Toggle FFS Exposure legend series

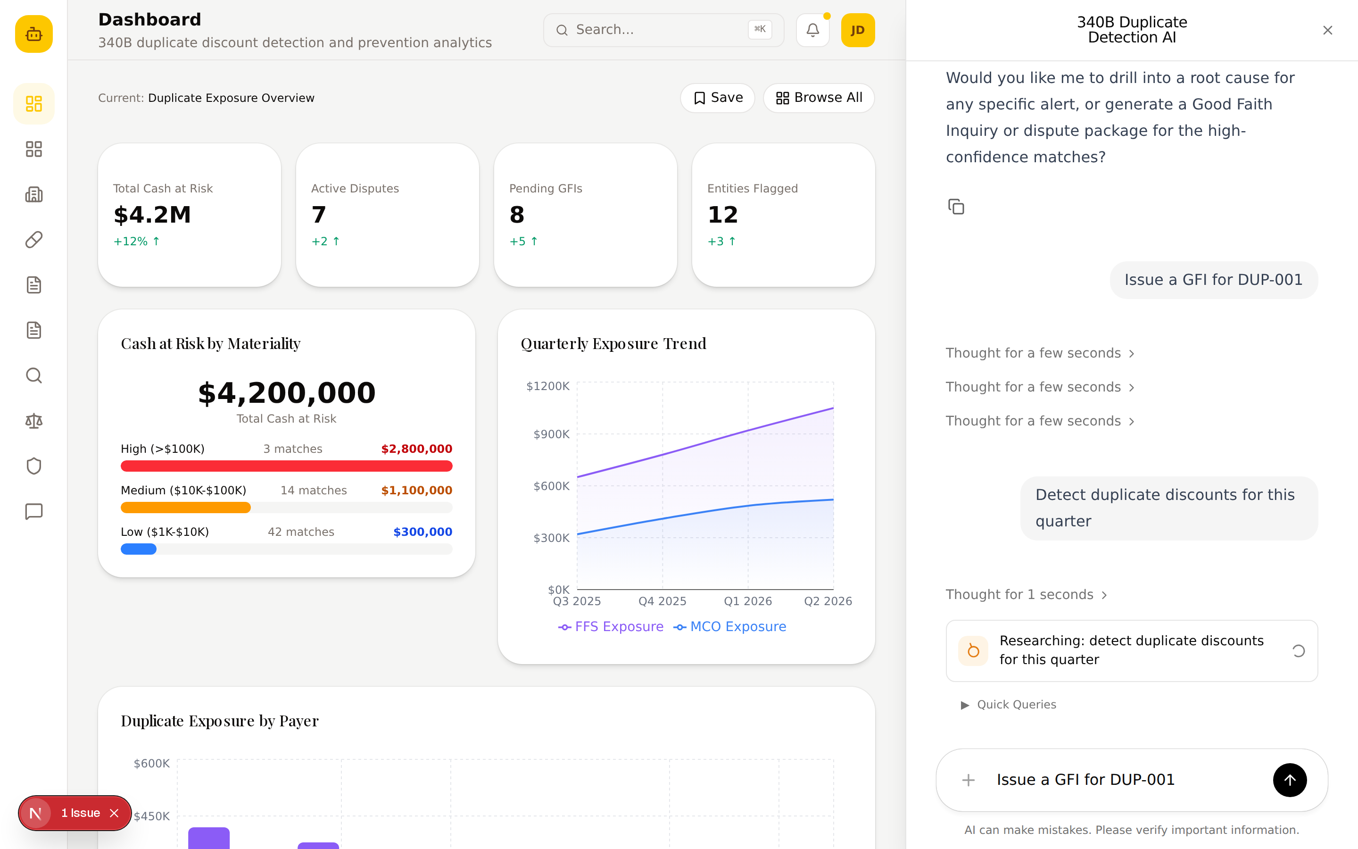pyautogui.click(x=611, y=627)
